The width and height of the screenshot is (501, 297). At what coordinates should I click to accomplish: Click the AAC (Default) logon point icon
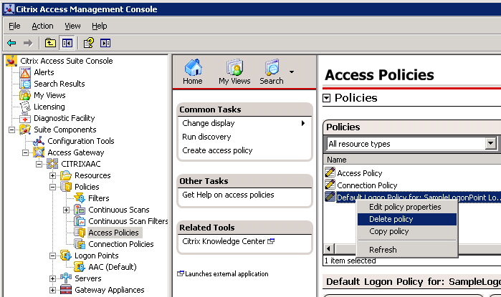(80, 267)
